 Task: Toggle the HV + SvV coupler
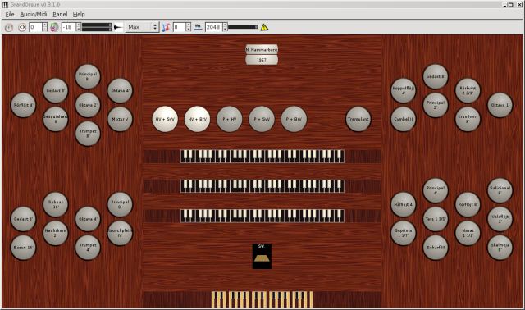point(165,119)
